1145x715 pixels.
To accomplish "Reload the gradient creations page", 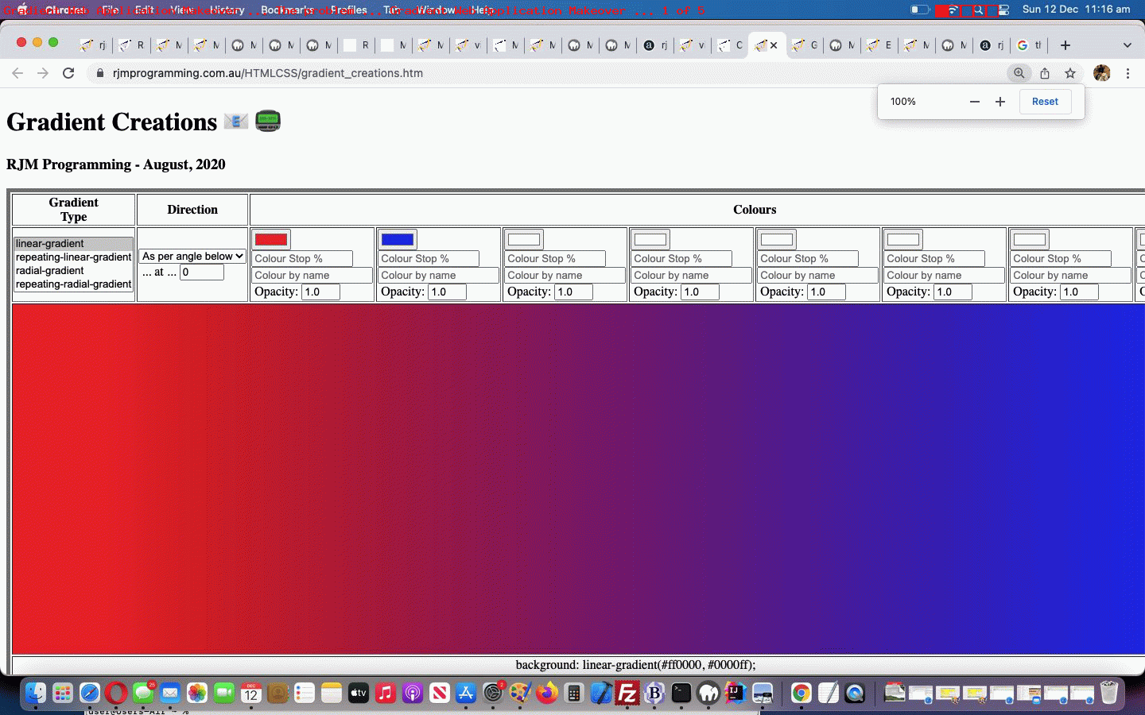I will (68, 73).
